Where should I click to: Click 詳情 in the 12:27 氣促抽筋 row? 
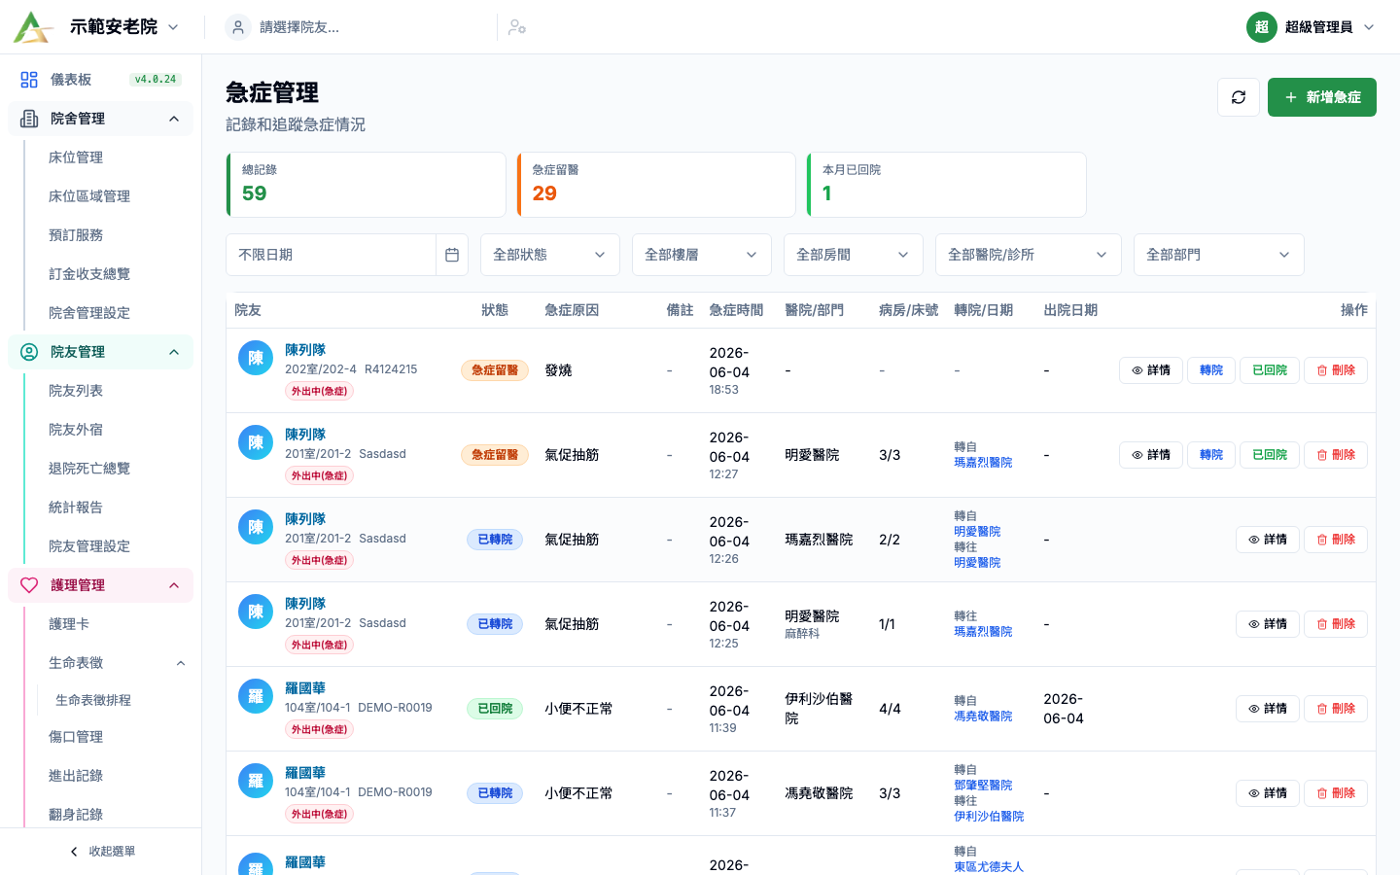point(1151,455)
